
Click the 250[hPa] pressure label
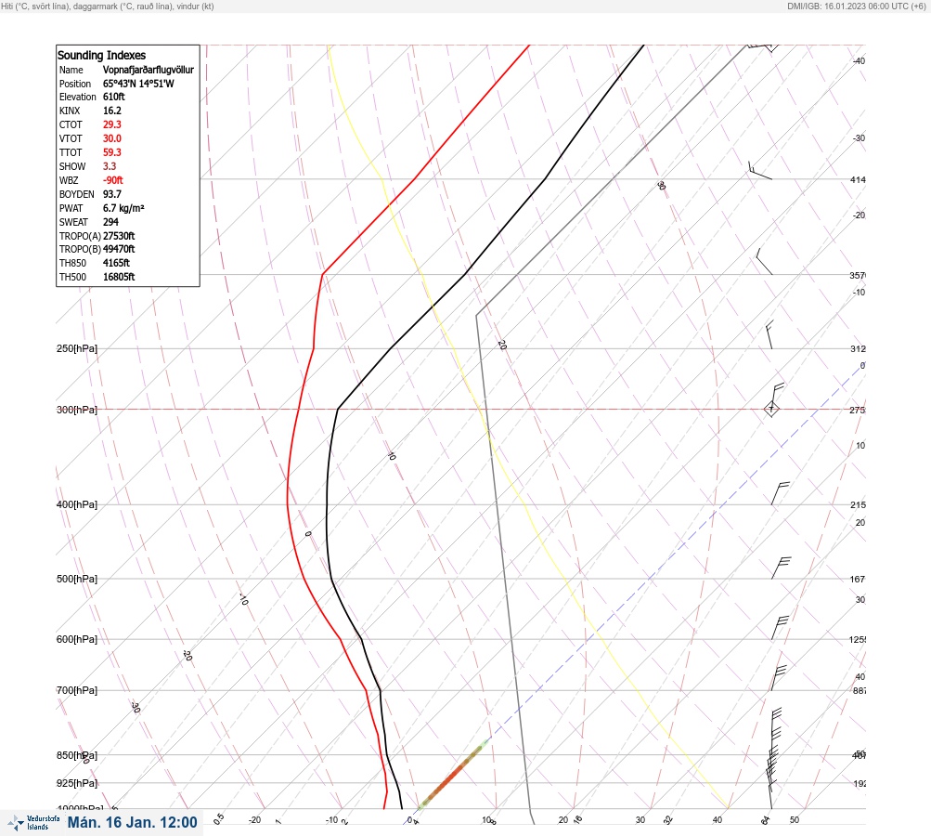tap(77, 348)
